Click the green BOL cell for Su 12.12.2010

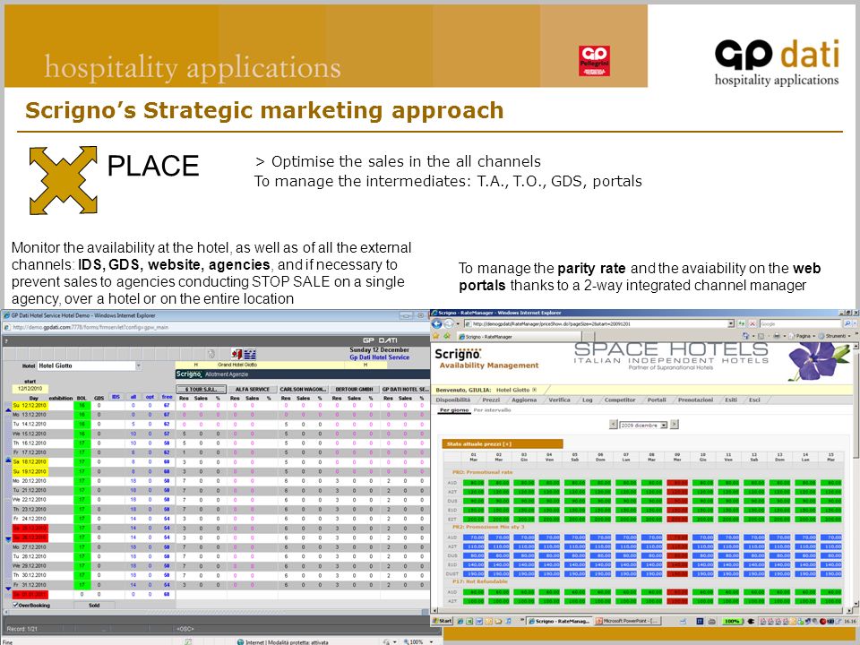(x=82, y=406)
